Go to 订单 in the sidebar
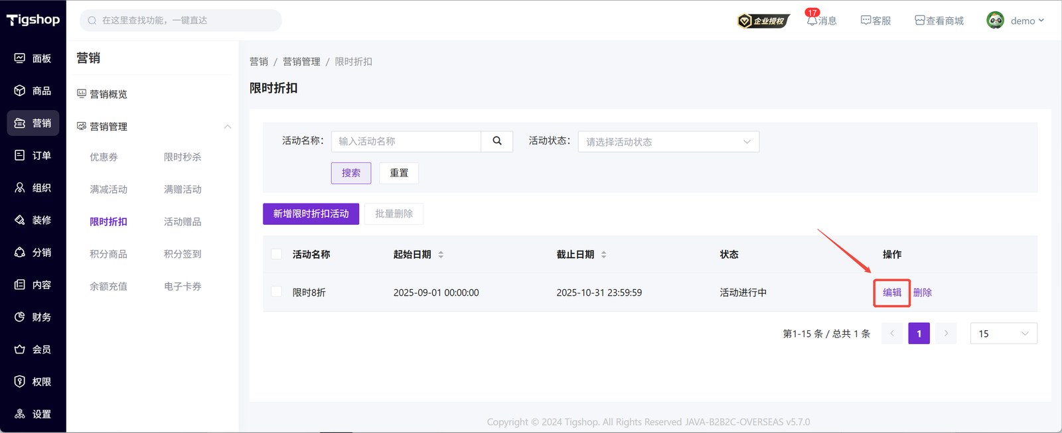The width and height of the screenshot is (1062, 433). pyautogui.click(x=33, y=155)
